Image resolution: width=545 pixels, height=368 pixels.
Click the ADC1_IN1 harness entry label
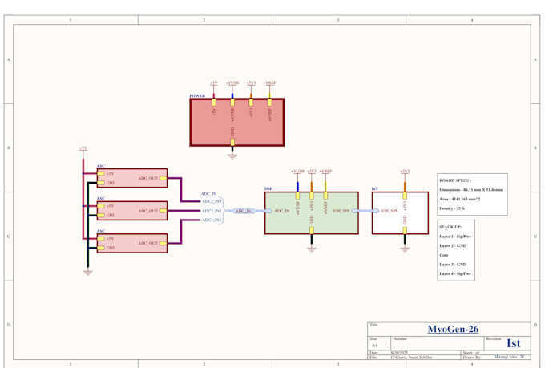(212, 220)
